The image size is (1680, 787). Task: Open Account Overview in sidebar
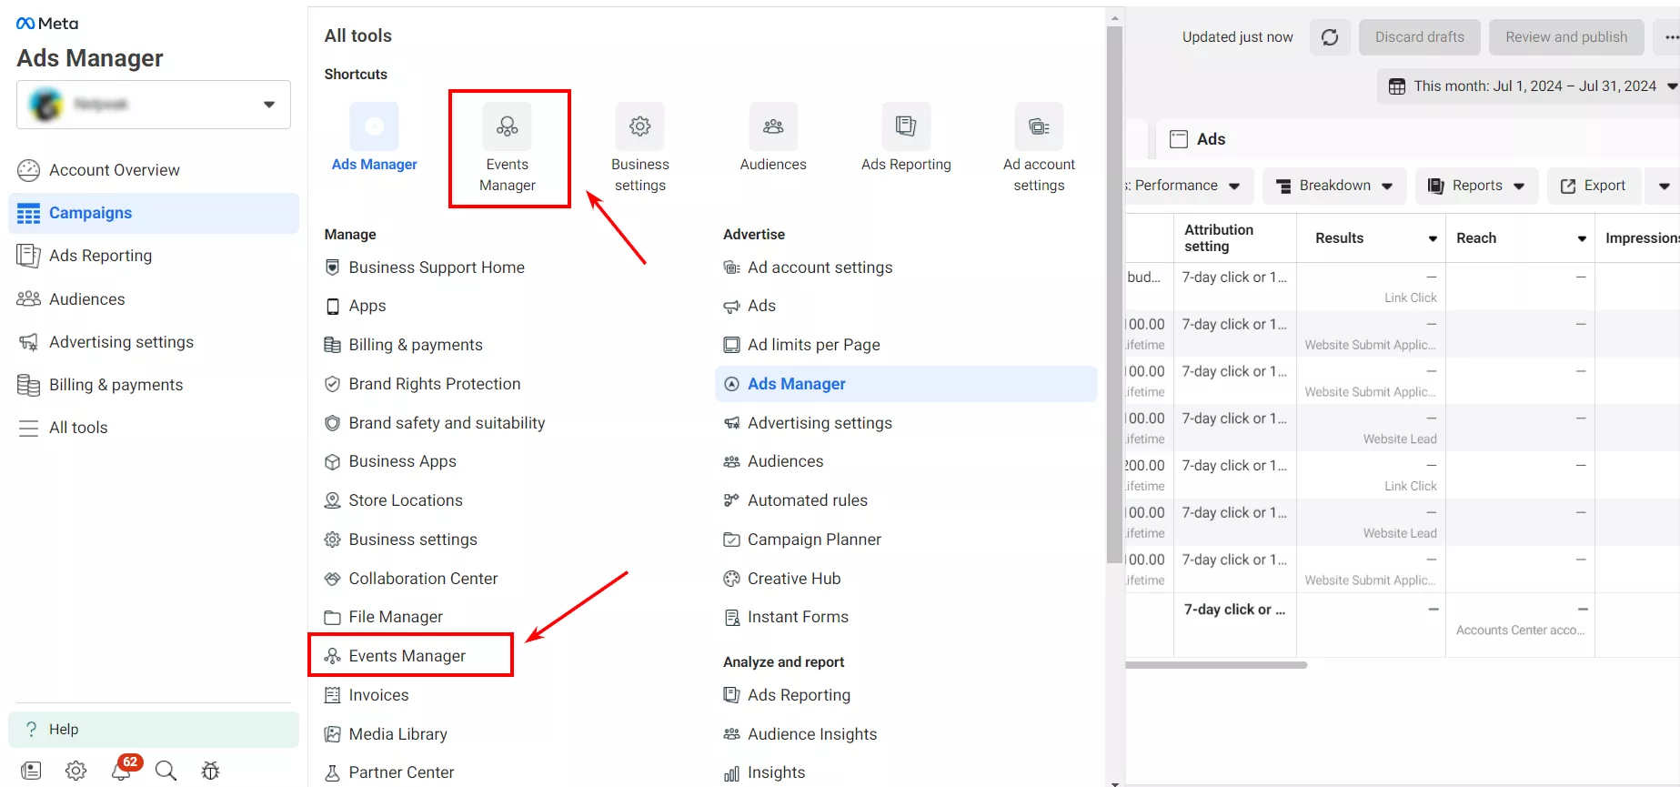pos(154,170)
